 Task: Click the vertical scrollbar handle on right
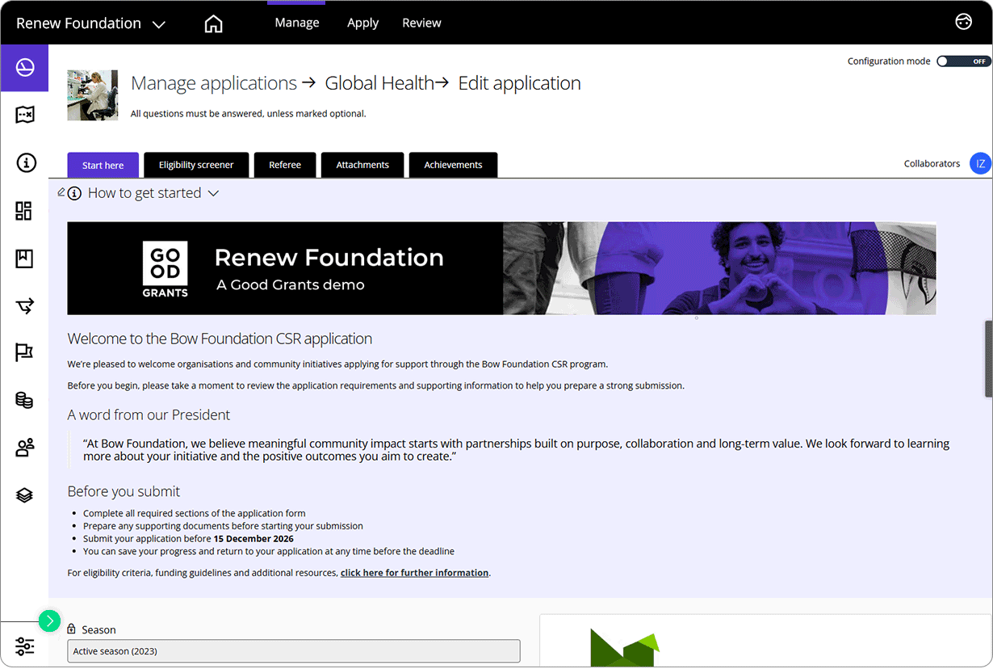coord(989,359)
